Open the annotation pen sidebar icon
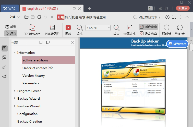 [4, 67]
